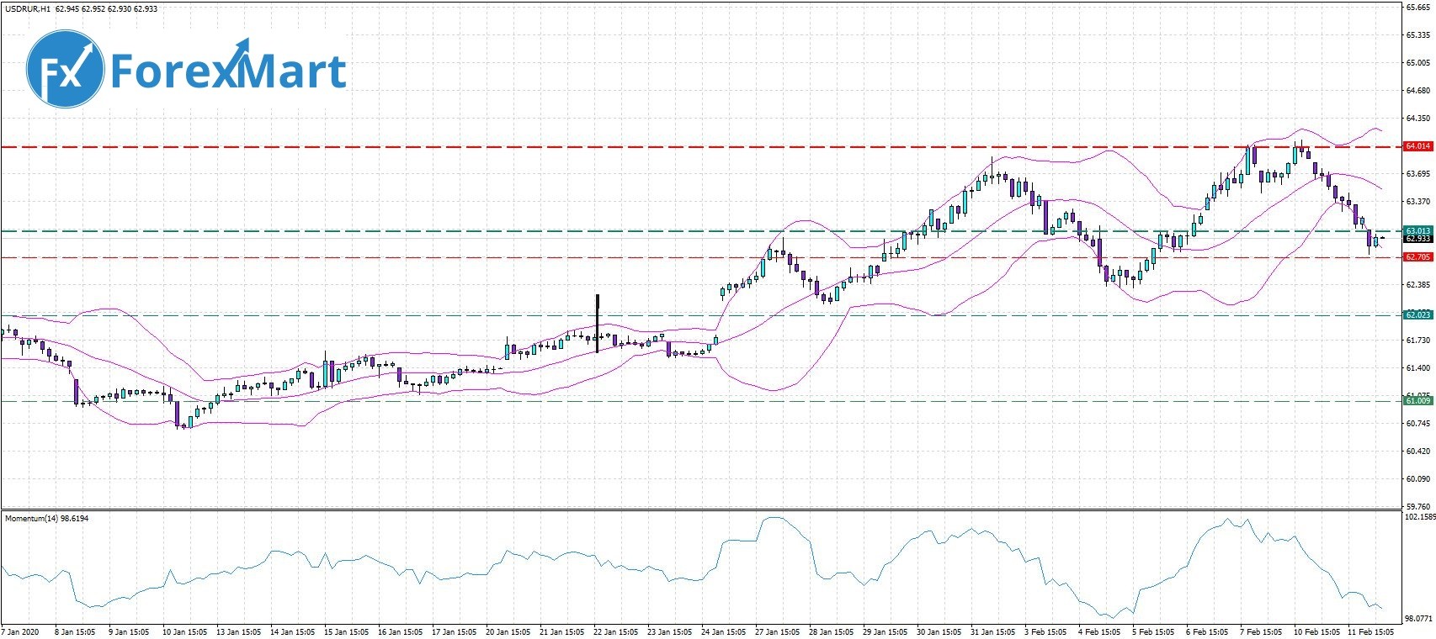Screen dimensions: 1436x639
Task: Select the 62.023 price level tag
Action: point(1418,315)
